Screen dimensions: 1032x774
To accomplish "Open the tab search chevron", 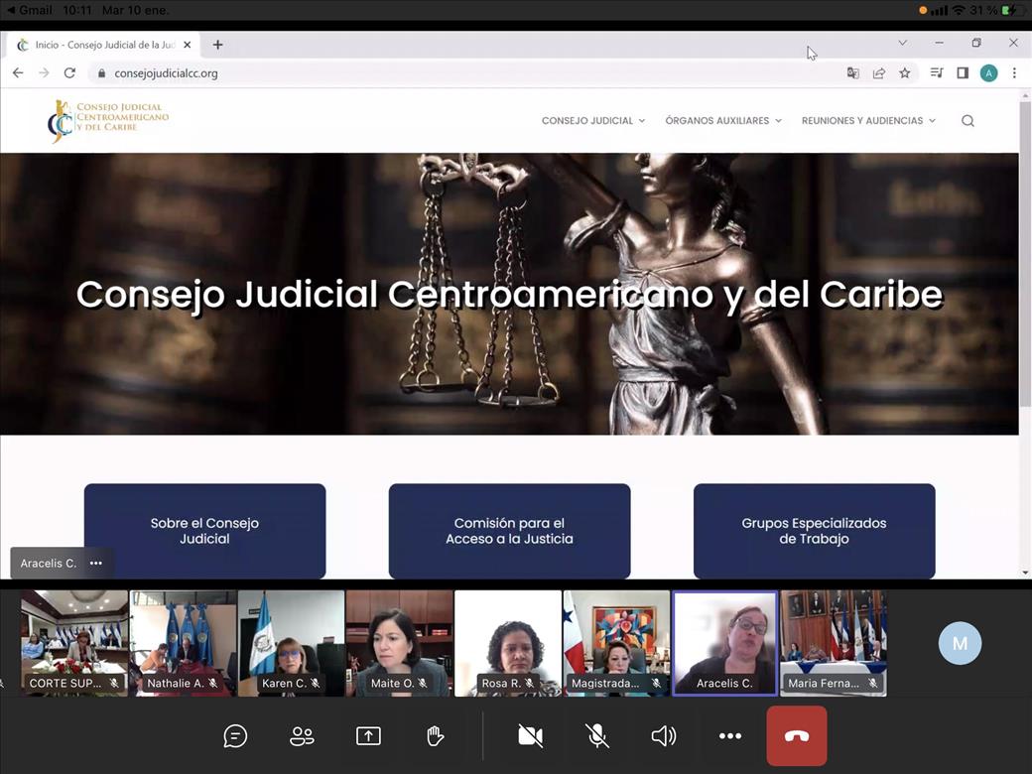I will pyautogui.click(x=902, y=43).
